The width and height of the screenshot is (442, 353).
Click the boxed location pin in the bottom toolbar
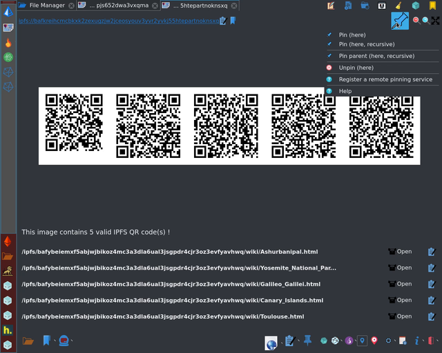point(362,341)
